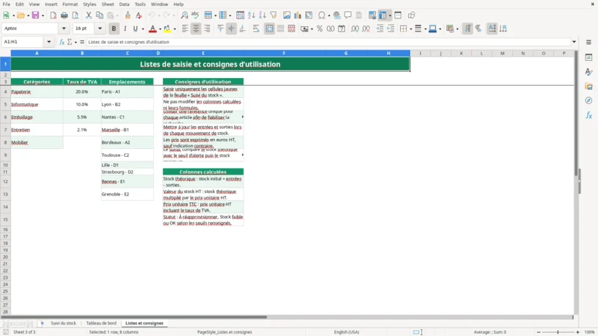Insert an image from the toolbar
The height and width of the screenshot is (336, 598).
287,15
